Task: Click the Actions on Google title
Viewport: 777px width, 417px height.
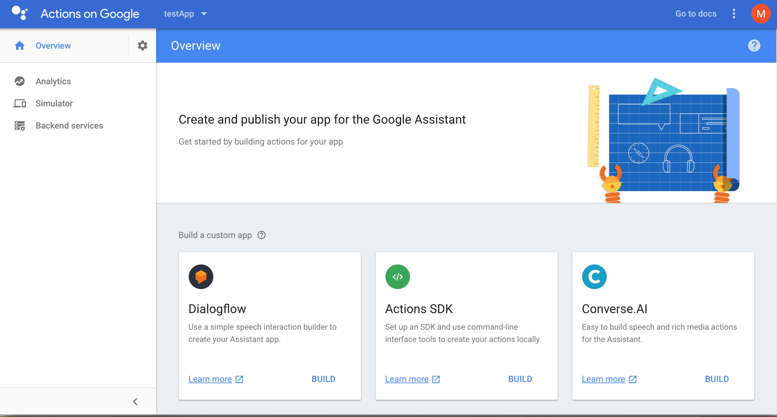Action: 90,14
